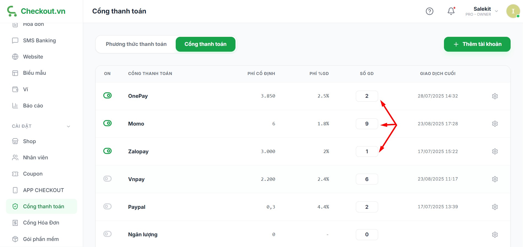Open settings gear for OnePay row

[x=495, y=96]
